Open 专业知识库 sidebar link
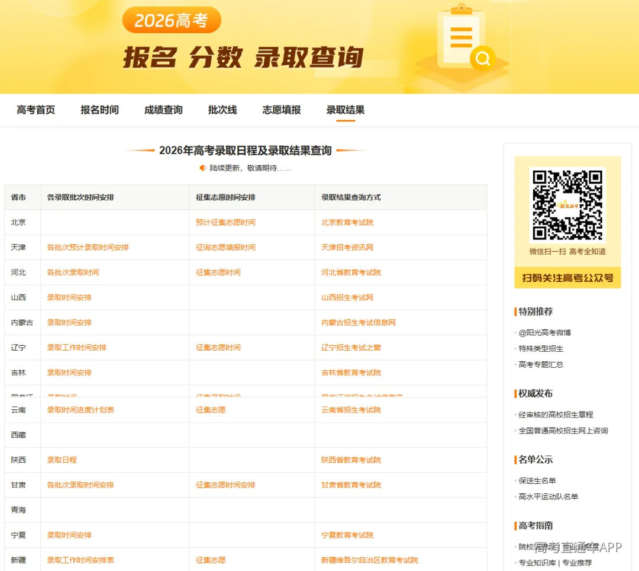 (537, 563)
